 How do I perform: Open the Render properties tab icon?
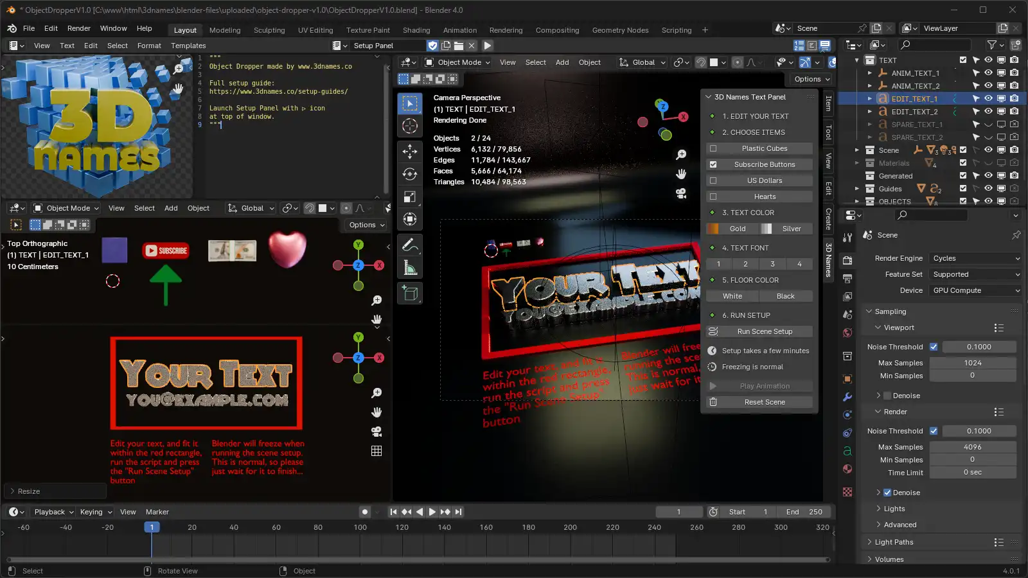pos(847,260)
